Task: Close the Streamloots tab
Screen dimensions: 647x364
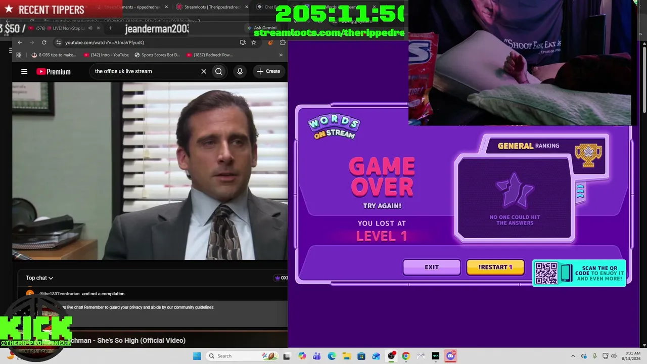Action: (x=247, y=7)
